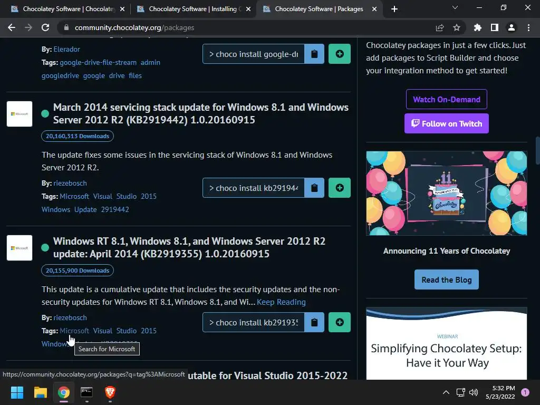Image resolution: width=540 pixels, height=405 pixels.
Task: Share this page icon in address bar
Action: coord(439,27)
